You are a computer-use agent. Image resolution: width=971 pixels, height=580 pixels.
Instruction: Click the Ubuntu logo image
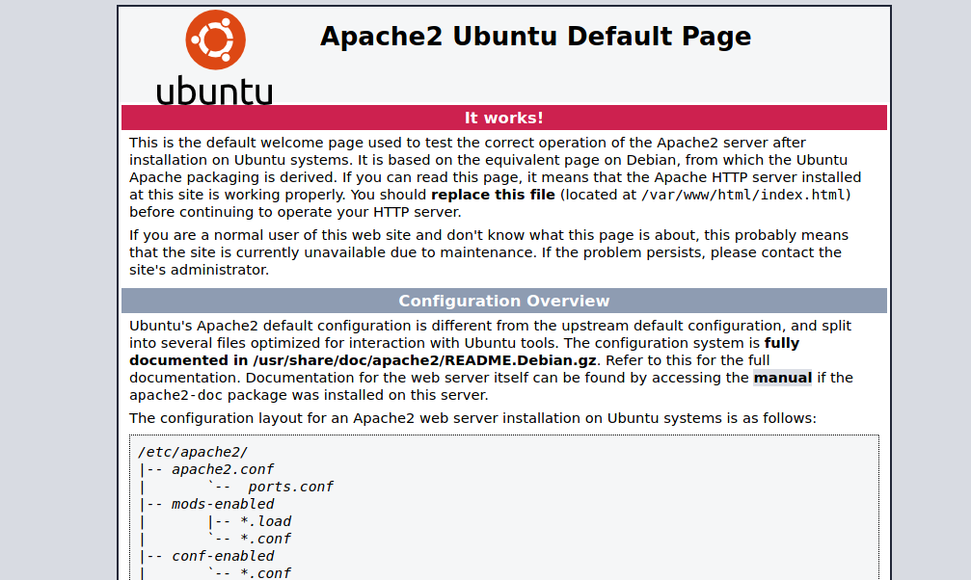coord(214,57)
